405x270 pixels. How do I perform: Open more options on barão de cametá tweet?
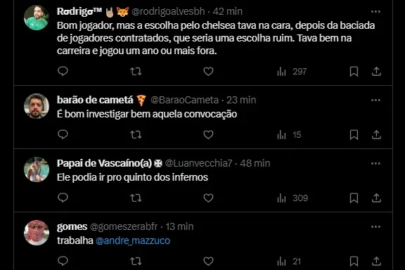pos(375,101)
